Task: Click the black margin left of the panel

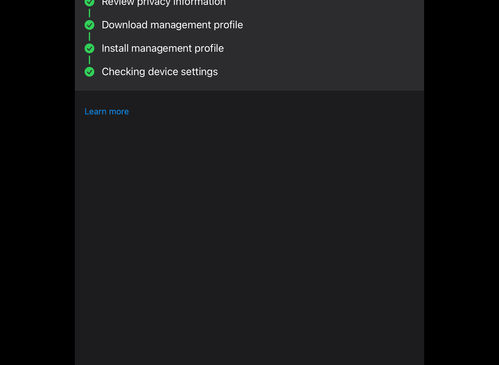Action: pos(37,182)
